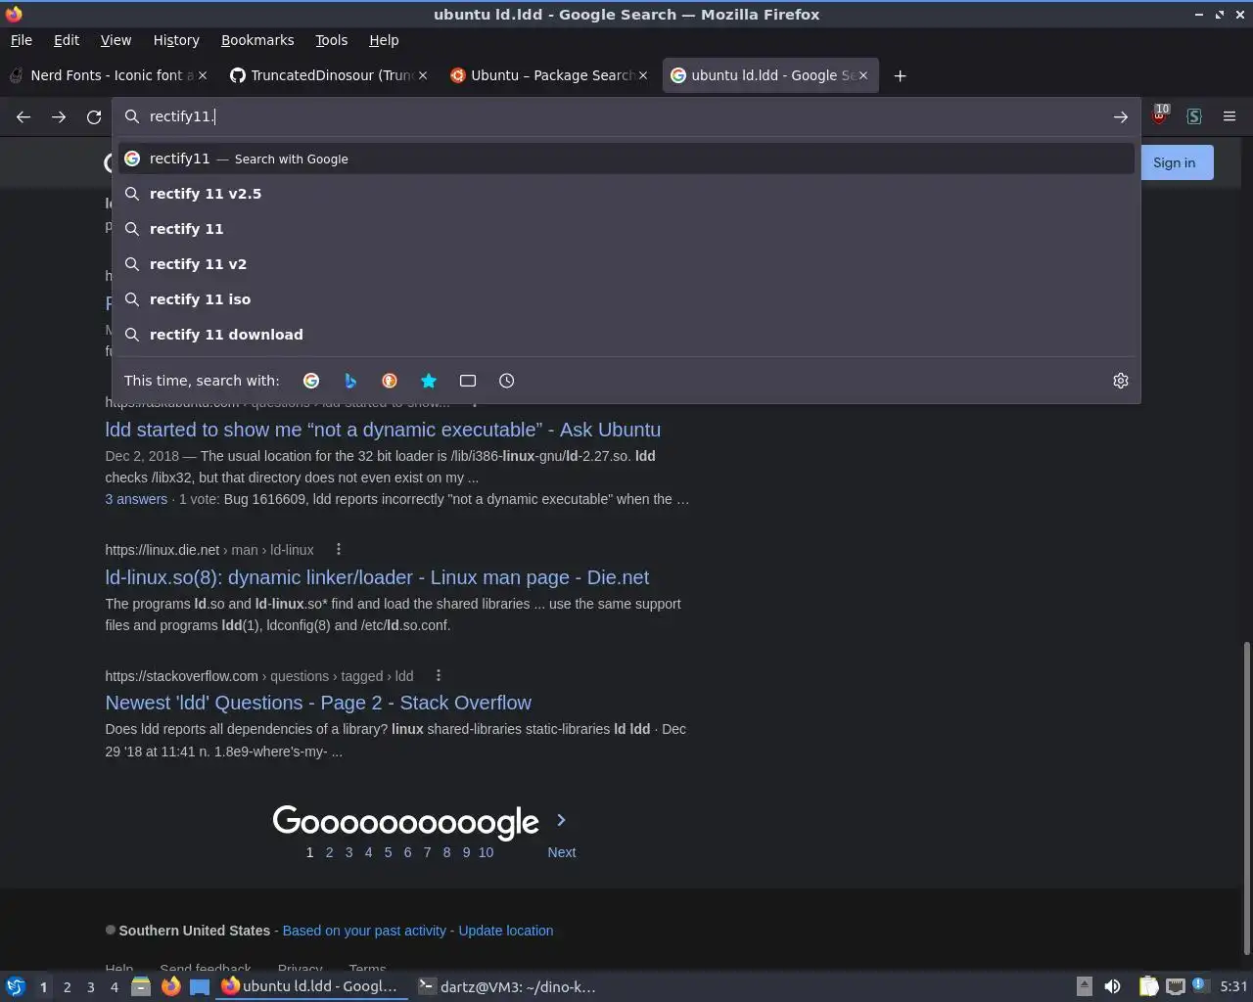This screenshot has width=1253, height=1002.
Task: Open the ld-linux.so(8) Die.net result
Action: 377,577
